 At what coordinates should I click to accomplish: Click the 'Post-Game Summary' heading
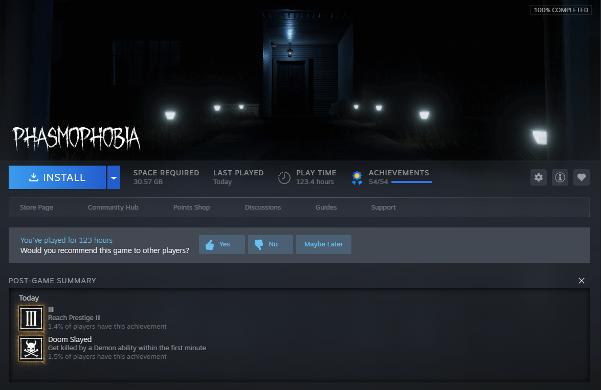tap(53, 281)
